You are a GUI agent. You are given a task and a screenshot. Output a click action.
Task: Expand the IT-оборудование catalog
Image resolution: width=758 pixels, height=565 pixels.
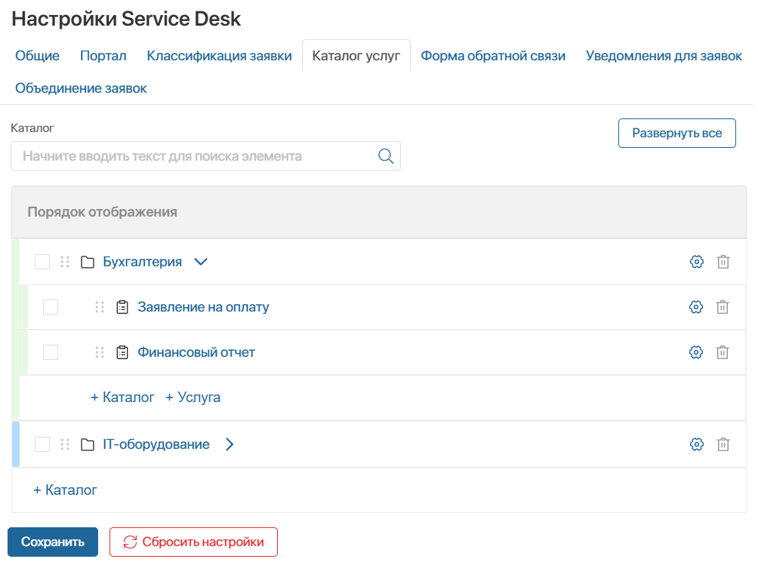click(x=229, y=444)
